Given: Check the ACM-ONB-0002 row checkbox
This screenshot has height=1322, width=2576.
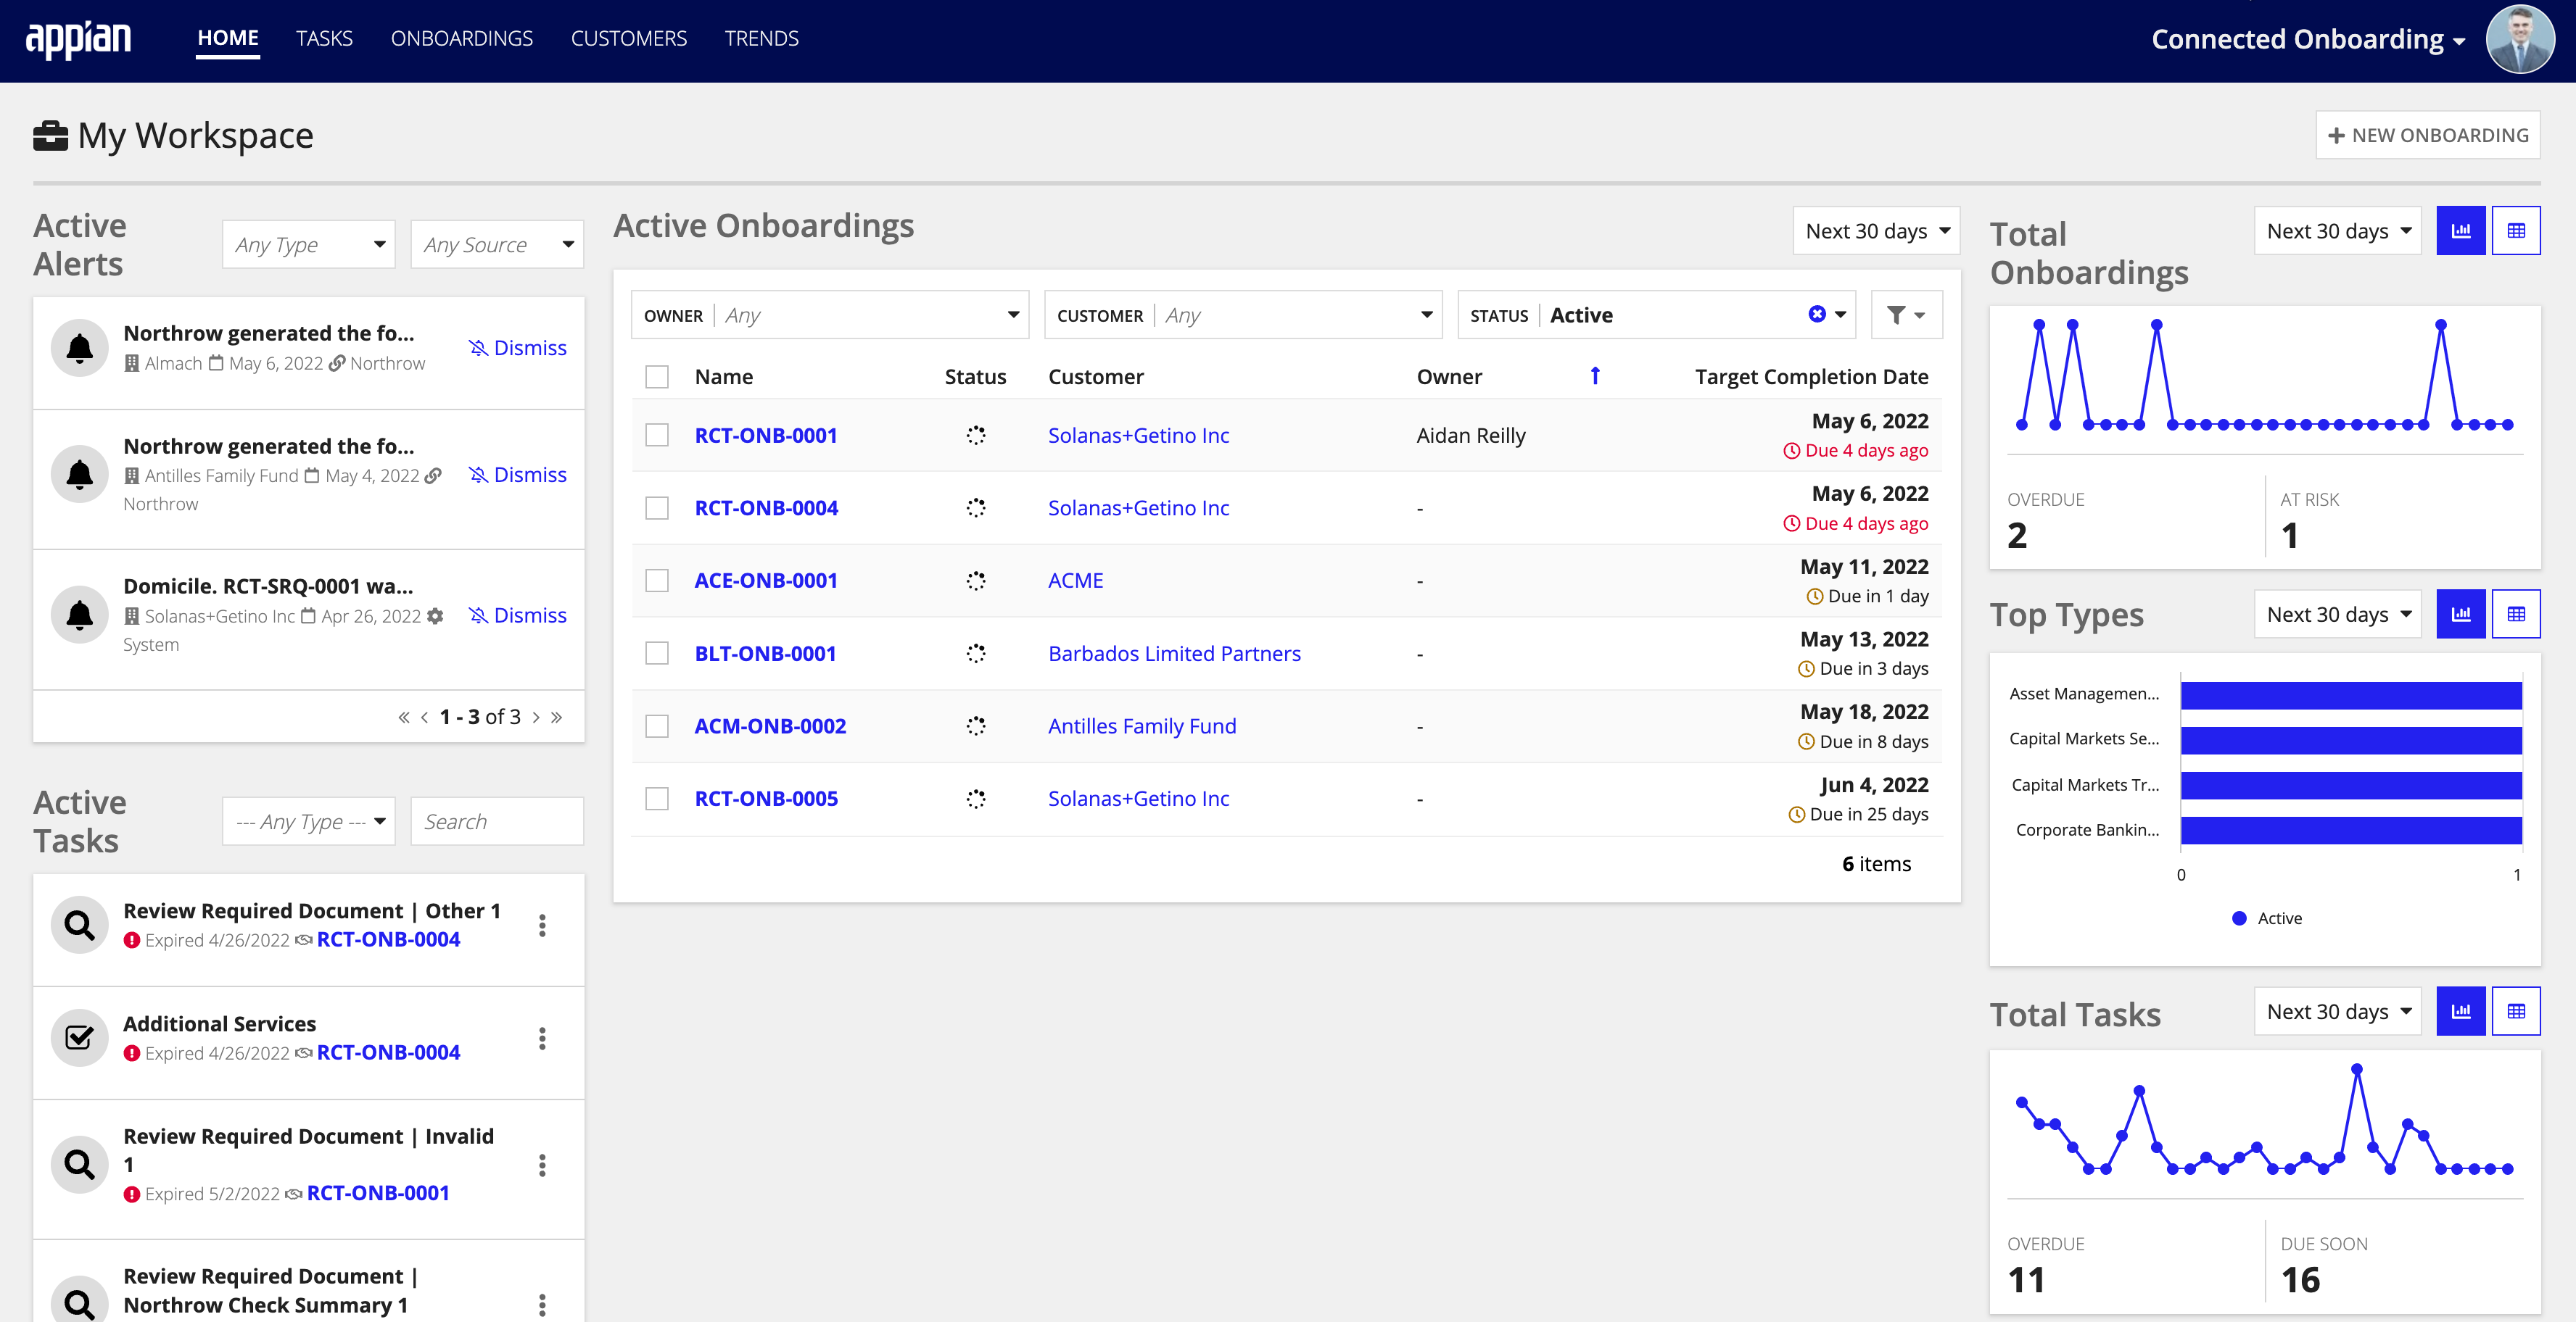Looking at the screenshot, I should [x=657, y=726].
